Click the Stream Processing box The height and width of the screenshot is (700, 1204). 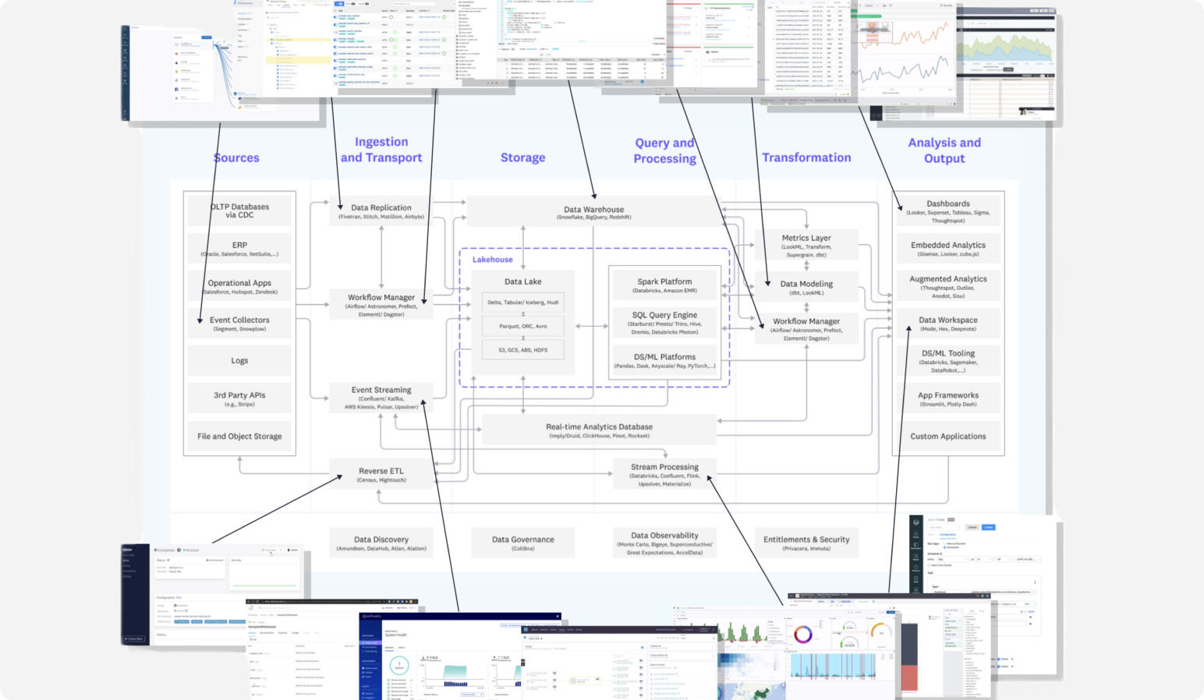tap(664, 475)
